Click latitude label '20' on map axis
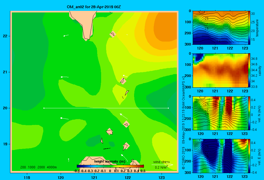264x180 pixels. pos(5,108)
